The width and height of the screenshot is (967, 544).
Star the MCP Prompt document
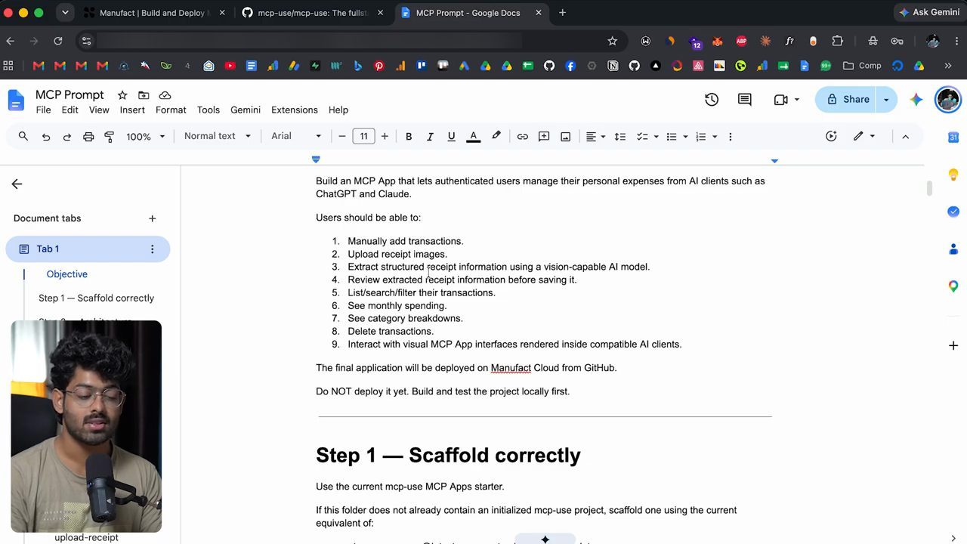[x=122, y=95]
